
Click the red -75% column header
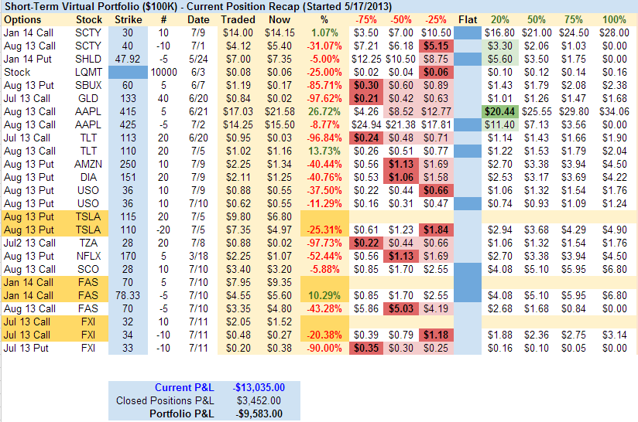coord(366,19)
